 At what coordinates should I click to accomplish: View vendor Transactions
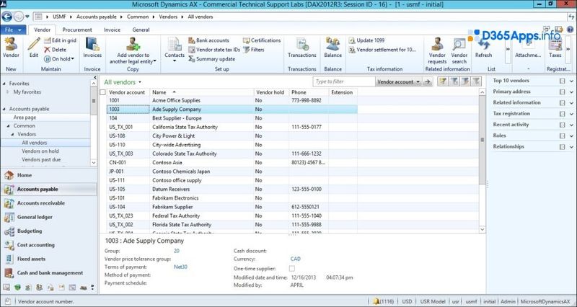click(301, 48)
